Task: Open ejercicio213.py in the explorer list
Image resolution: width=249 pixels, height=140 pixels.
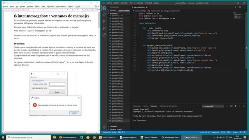Action: click(x=117, y=18)
